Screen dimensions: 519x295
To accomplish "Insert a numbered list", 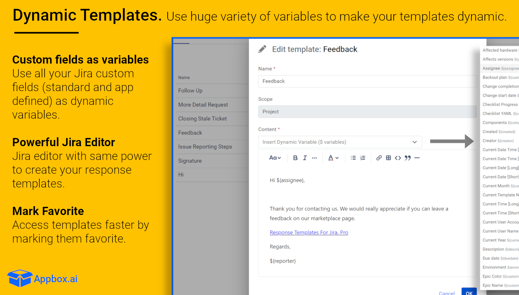I will (363, 158).
